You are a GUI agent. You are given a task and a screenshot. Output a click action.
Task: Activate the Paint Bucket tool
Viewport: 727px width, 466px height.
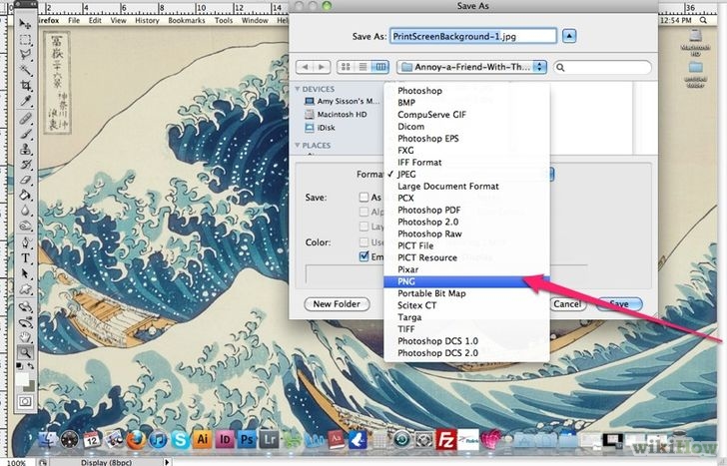(x=25, y=195)
